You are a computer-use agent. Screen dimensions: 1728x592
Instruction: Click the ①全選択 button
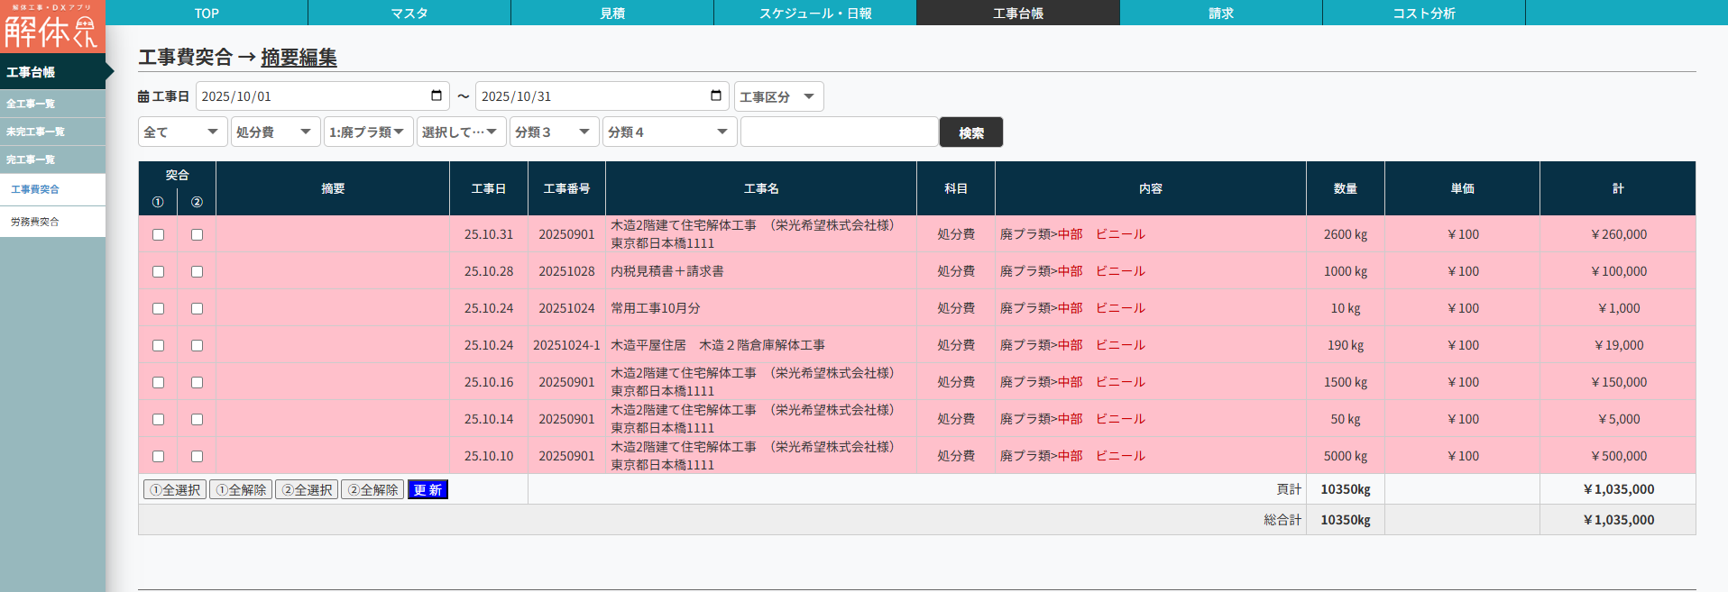pyautogui.click(x=175, y=489)
